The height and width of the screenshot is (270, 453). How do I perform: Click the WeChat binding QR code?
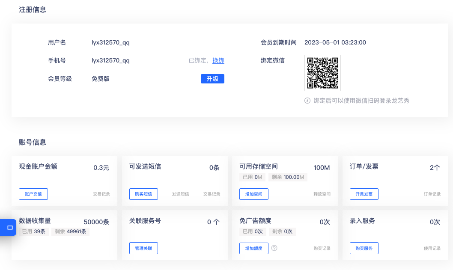[x=322, y=73]
